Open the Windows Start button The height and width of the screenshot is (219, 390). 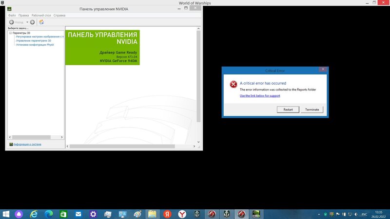click(x=5, y=214)
